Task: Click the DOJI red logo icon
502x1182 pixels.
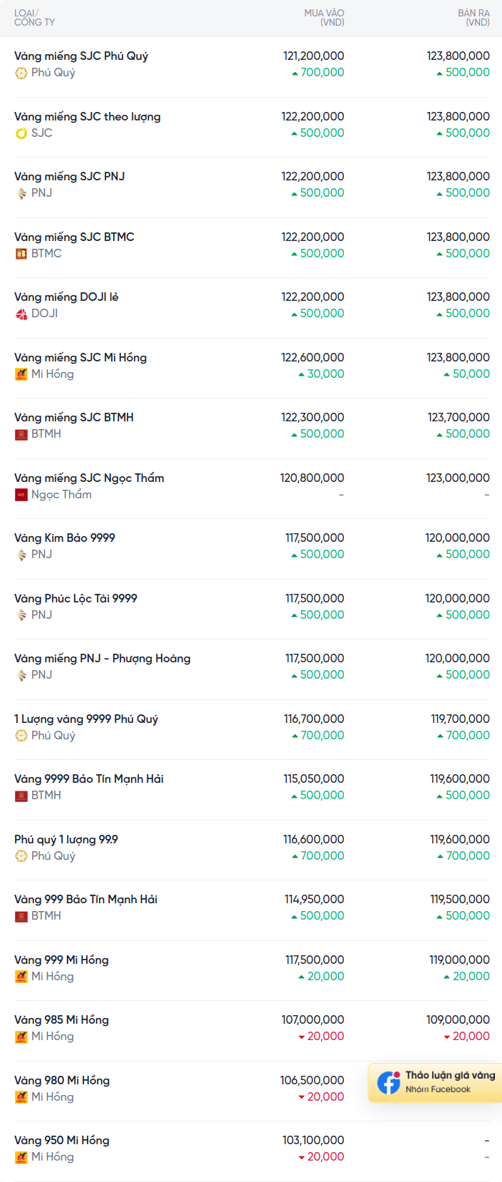Action: pyautogui.click(x=21, y=314)
